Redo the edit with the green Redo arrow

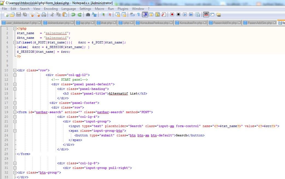[x=79, y=15]
